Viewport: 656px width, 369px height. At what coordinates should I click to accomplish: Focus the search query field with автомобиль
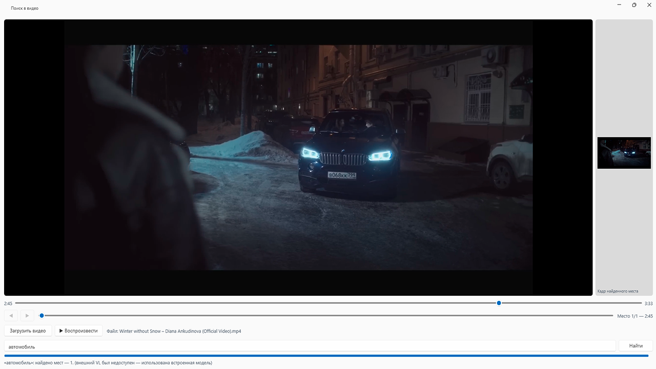point(310,346)
